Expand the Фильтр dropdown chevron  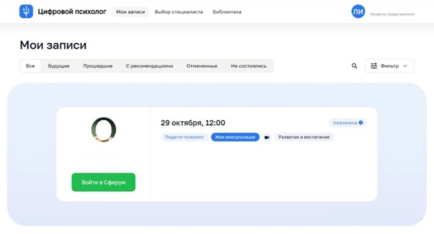point(405,66)
